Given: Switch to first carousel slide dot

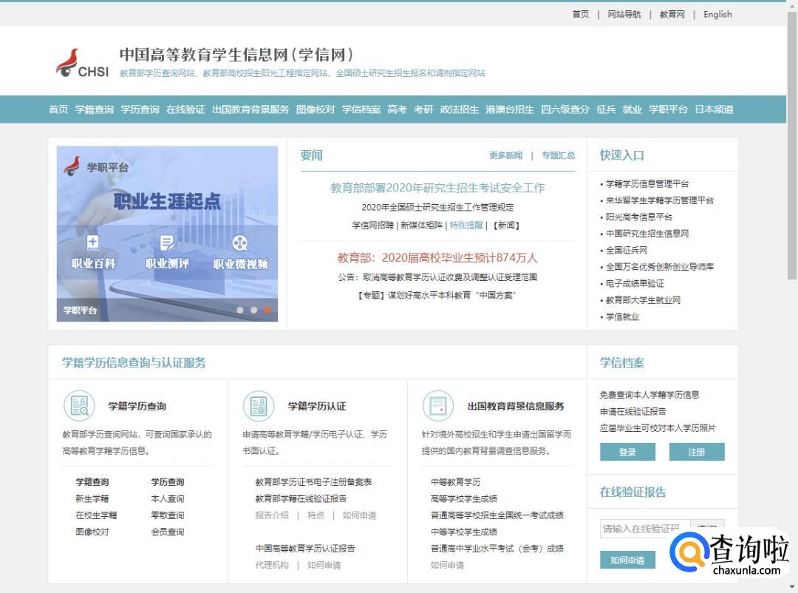Looking at the screenshot, I should tap(240, 310).
